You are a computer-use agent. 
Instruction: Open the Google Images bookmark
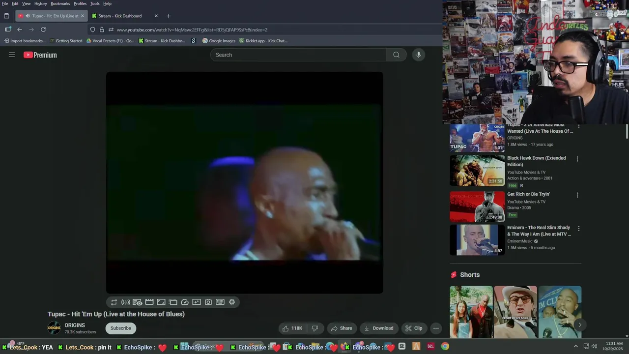click(x=219, y=41)
